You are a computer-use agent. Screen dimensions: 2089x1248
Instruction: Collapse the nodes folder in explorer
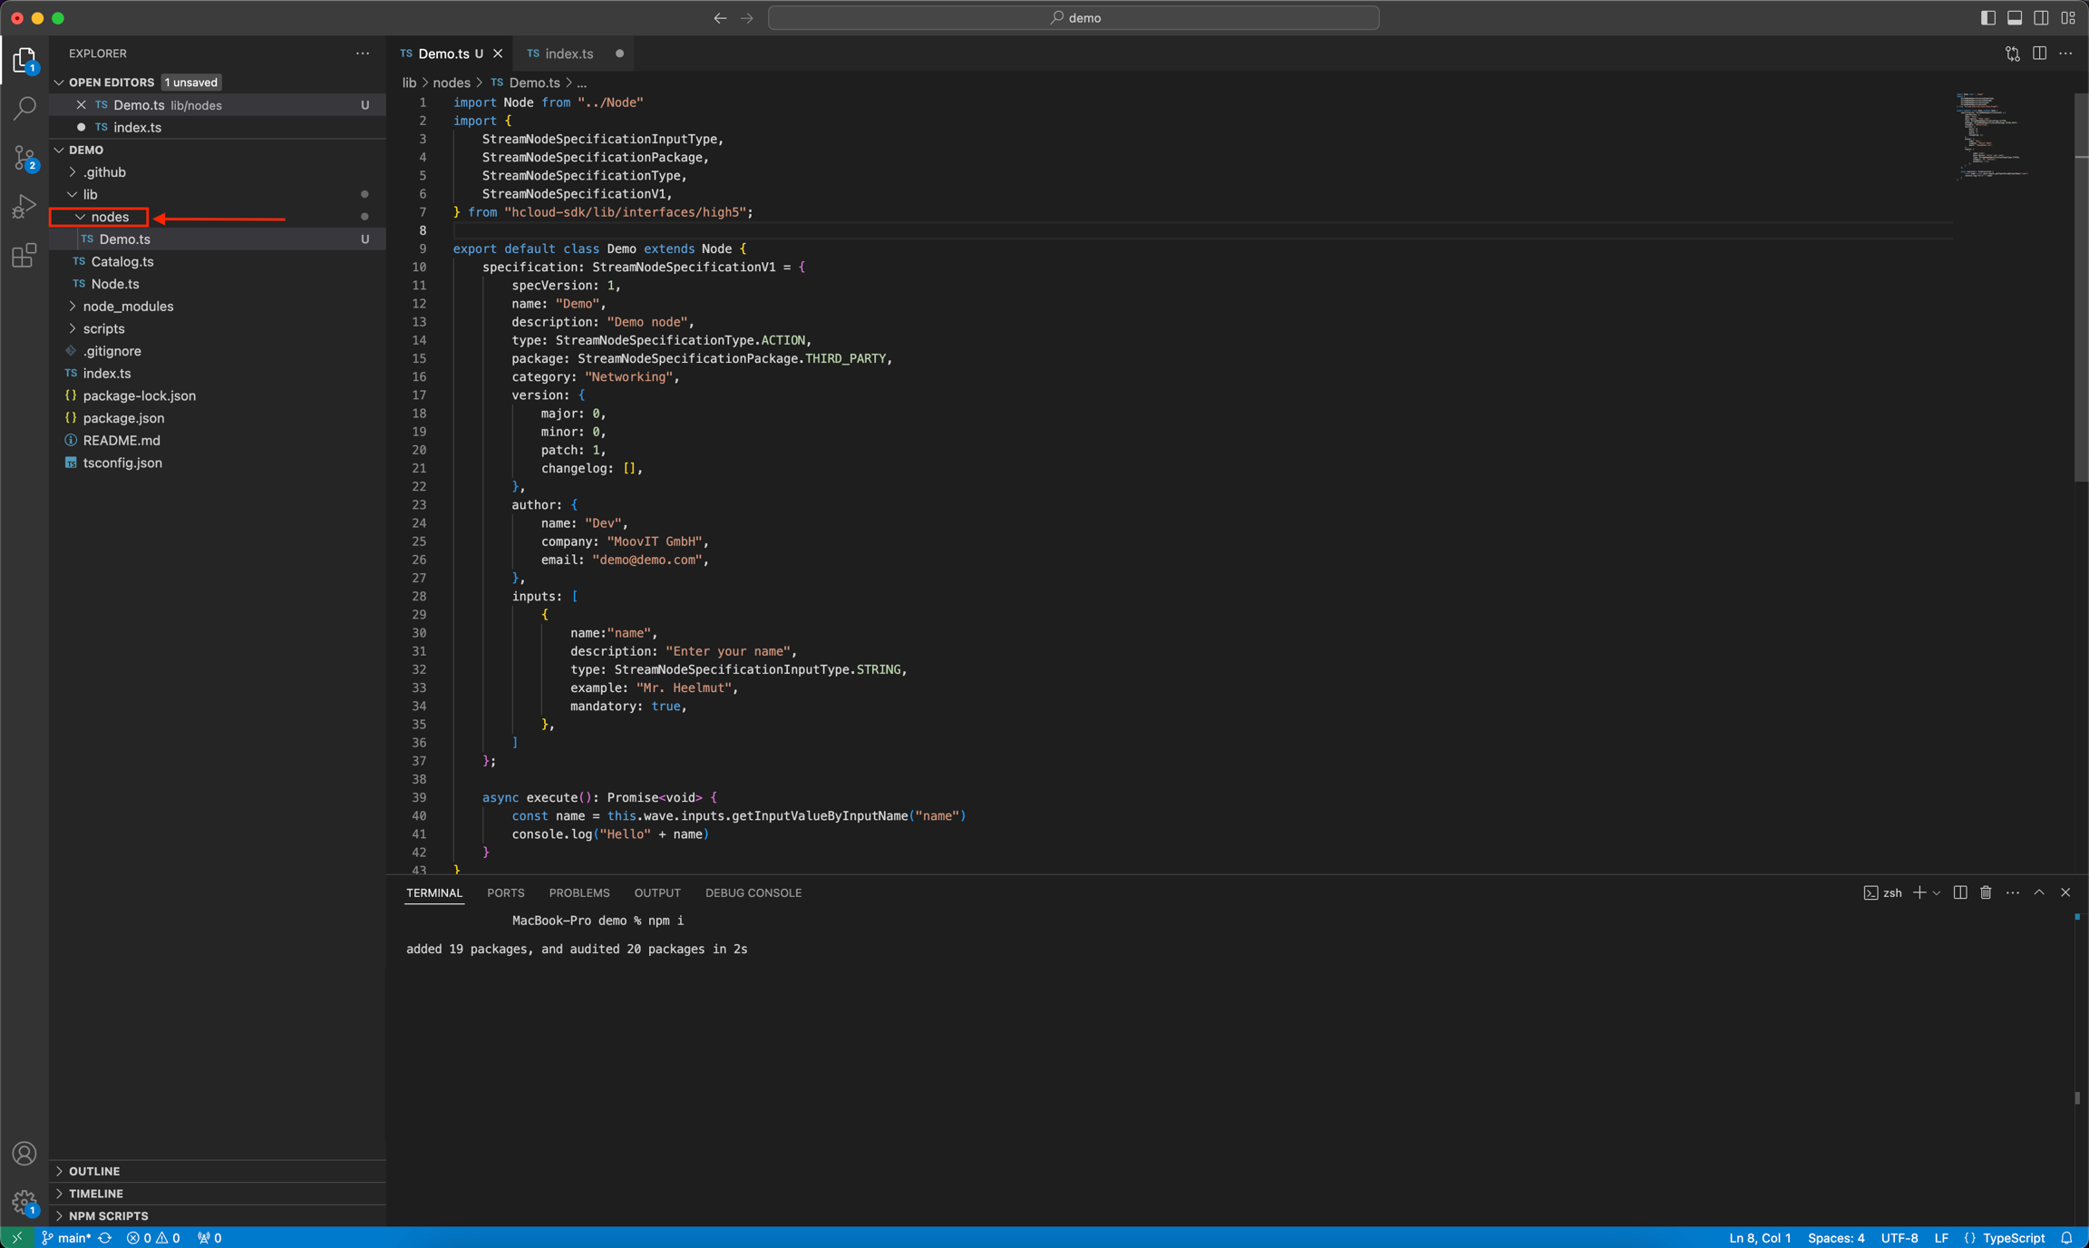coord(109,217)
